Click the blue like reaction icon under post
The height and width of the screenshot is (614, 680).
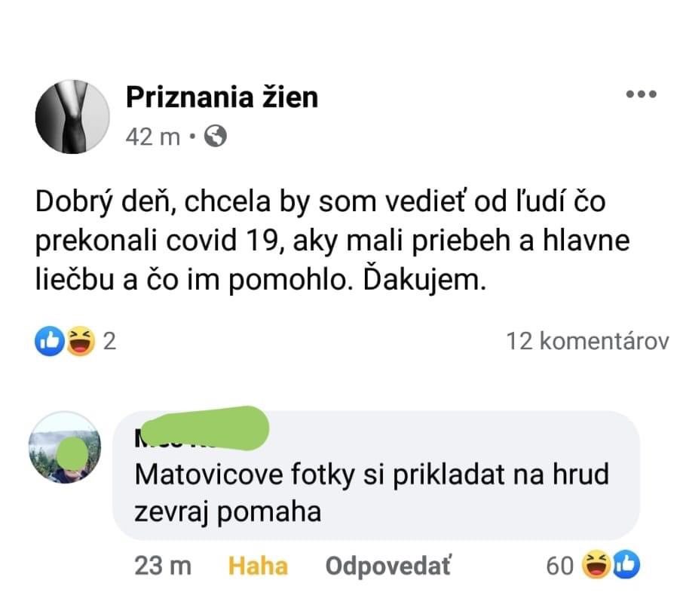pyautogui.click(x=49, y=342)
